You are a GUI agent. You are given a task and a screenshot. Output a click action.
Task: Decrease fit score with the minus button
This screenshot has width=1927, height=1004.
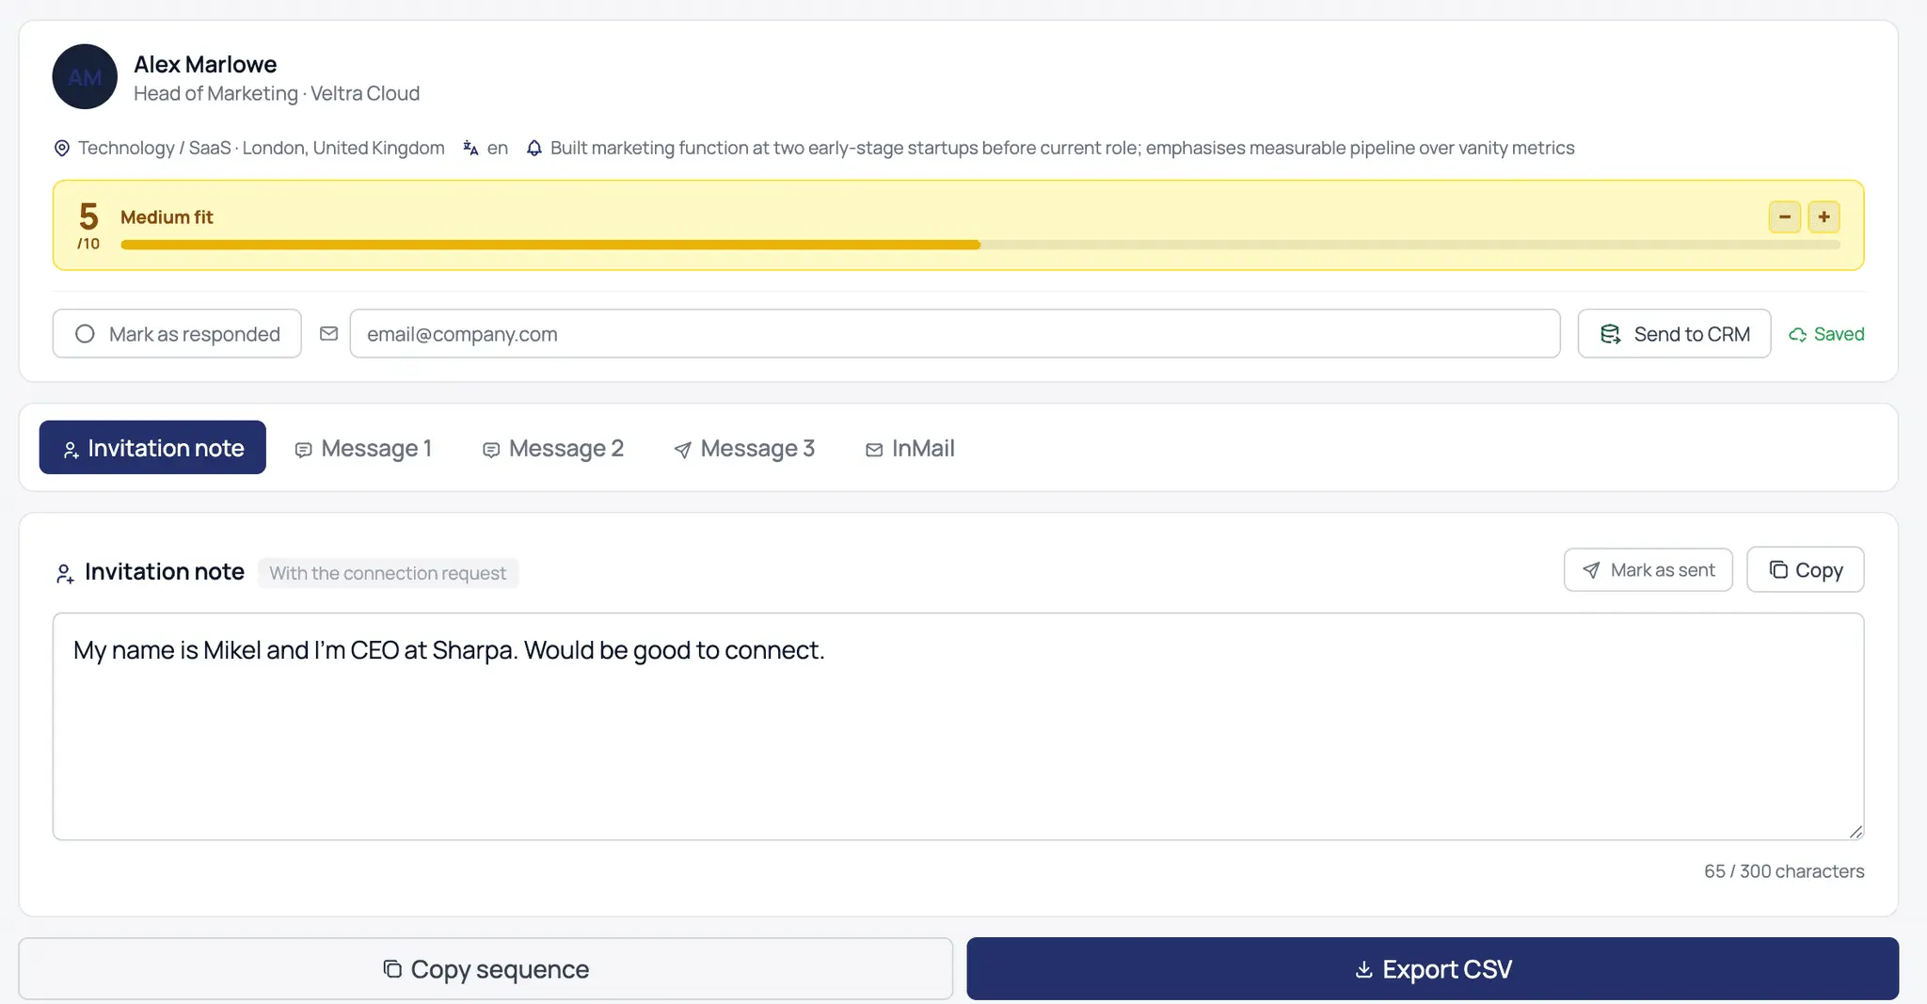coord(1785,217)
